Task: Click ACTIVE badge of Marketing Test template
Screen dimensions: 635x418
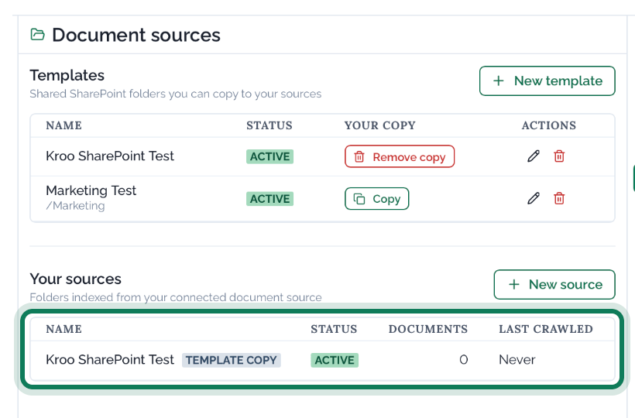Action: tap(269, 199)
